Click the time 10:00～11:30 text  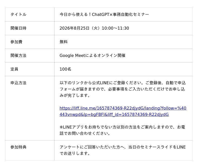(115, 28)
